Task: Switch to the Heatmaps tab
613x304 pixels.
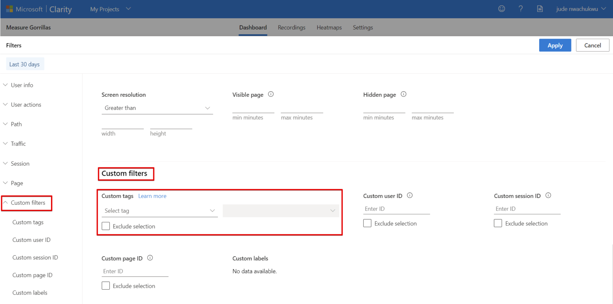Action: click(329, 27)
